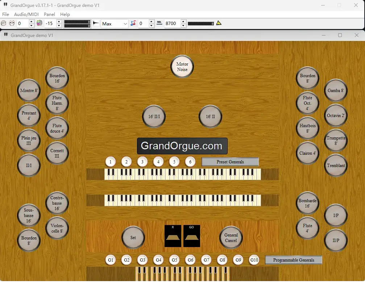
Task: Click the memory set level icon
Action: [x=12, y=23]
